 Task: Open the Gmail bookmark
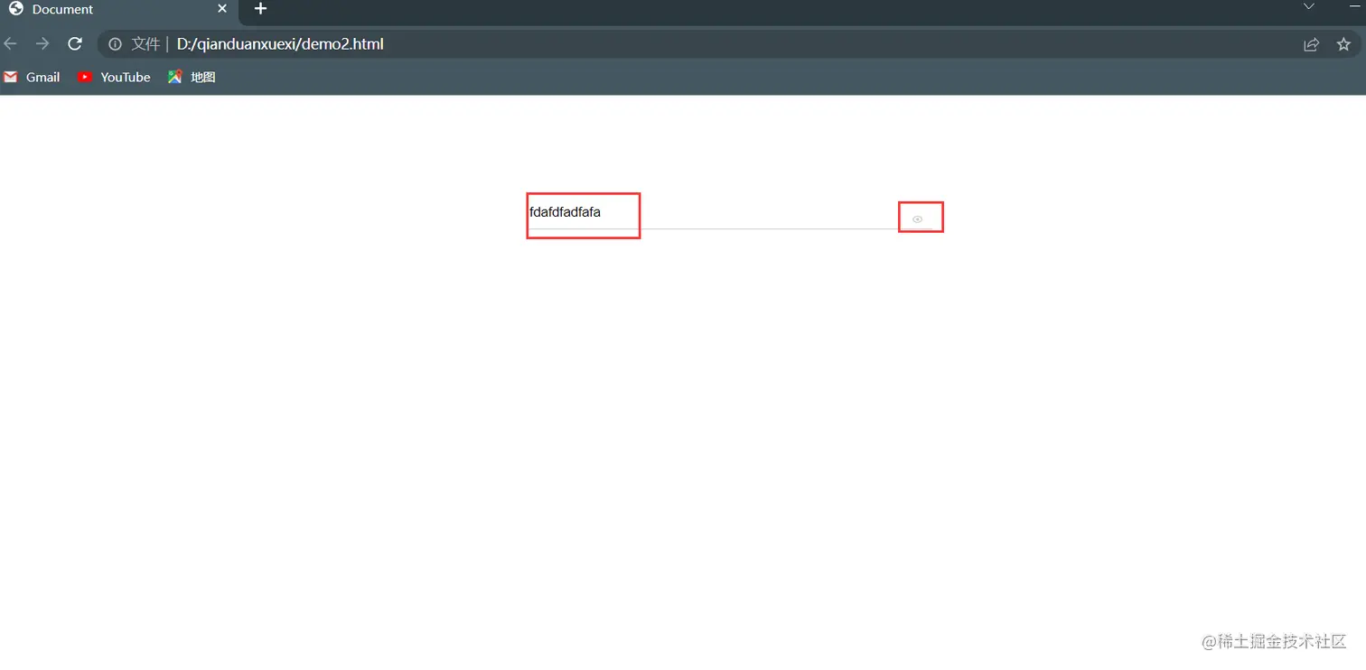pos(32,78)
